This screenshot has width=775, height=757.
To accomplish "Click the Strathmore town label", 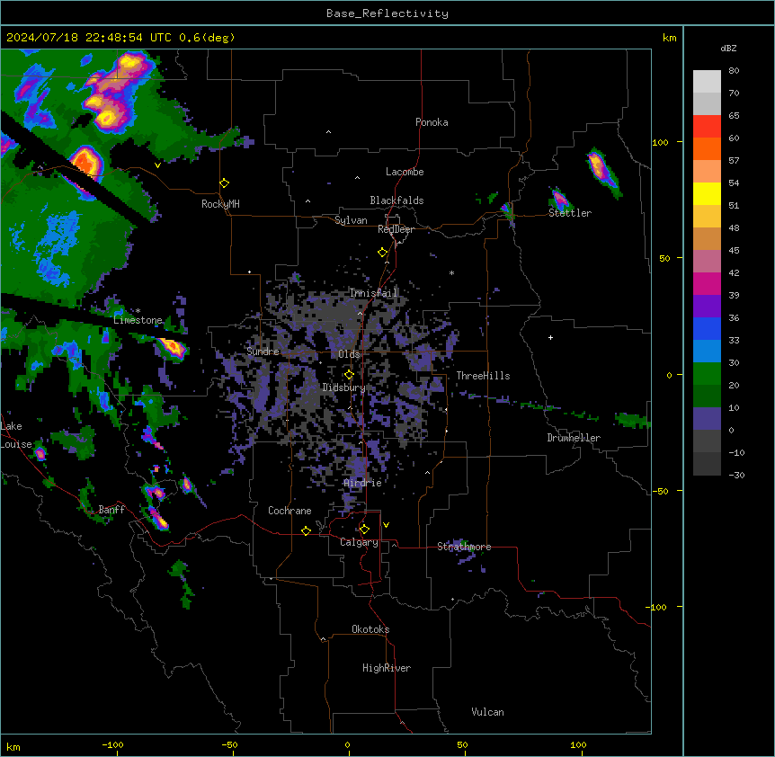I will pyautogui.click(x=464, y=547).
